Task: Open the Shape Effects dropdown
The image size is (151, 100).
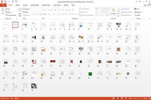Action: (127, 15)
